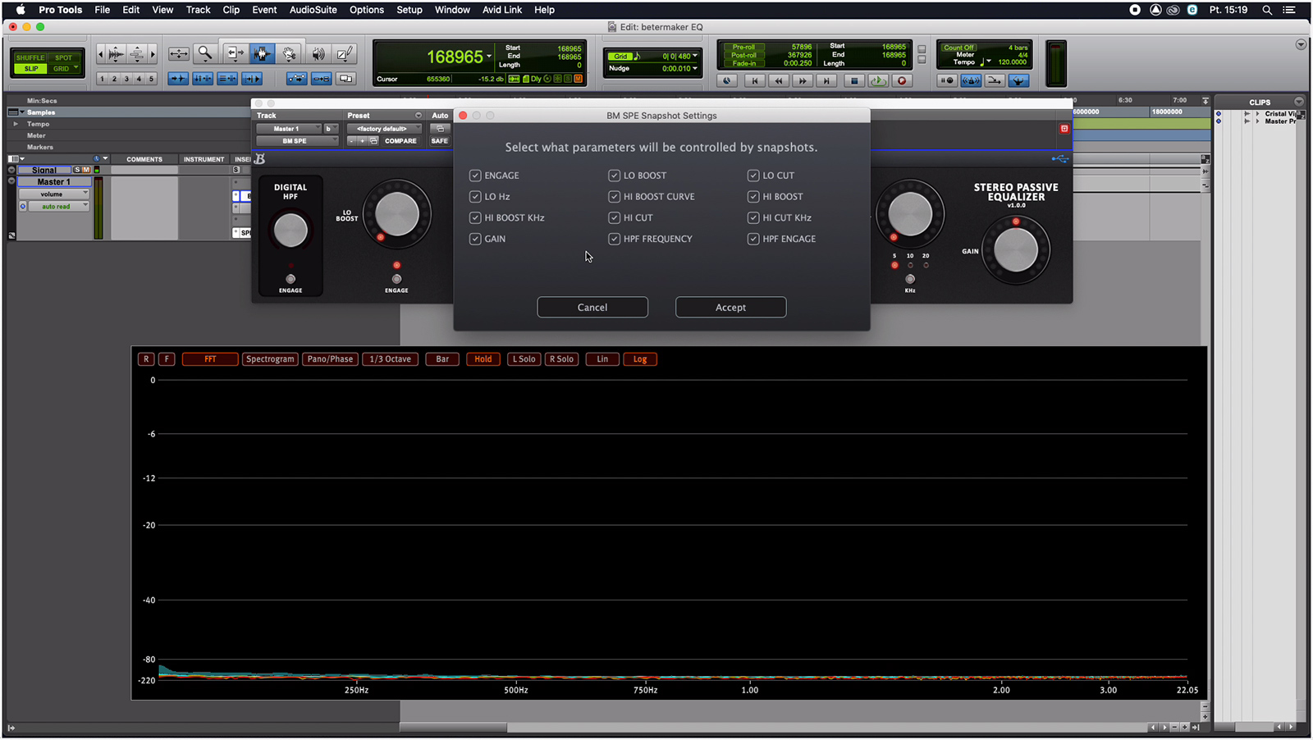Click the Return to Zero transport button
The image size is (1313, 740).
(754, 80)
